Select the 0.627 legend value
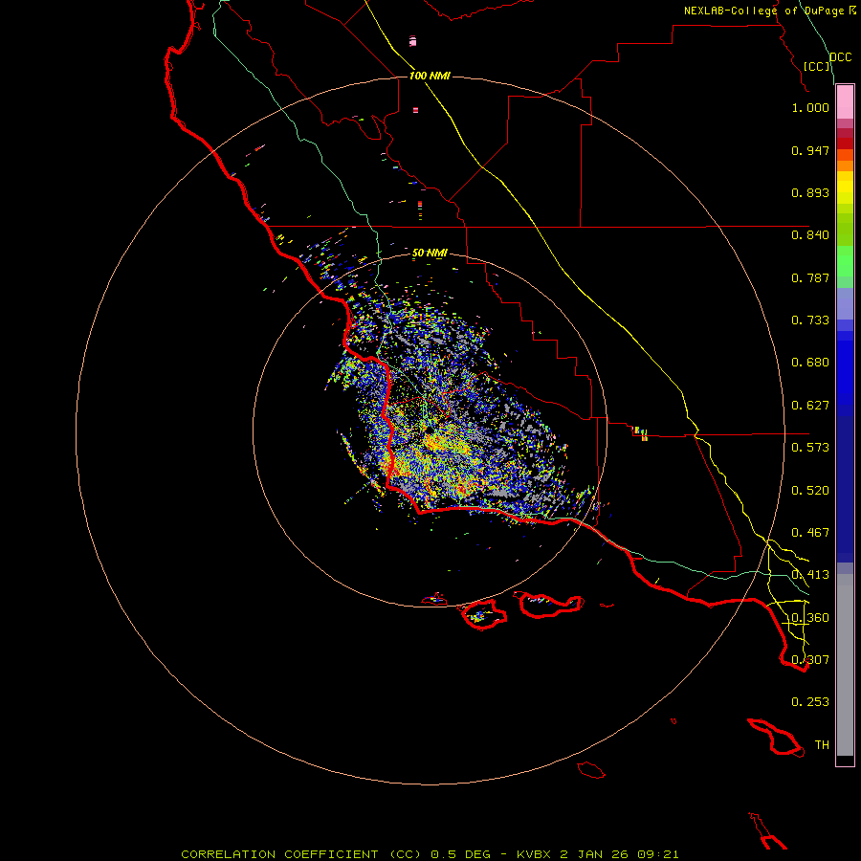The width and height of the screenshot is (861, 861). point(810,406)
